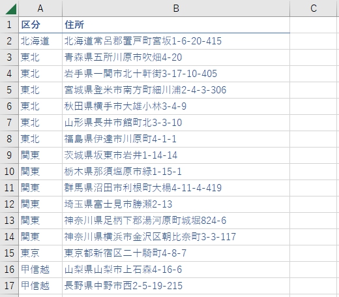Select cell A2 containing 北海道
The width and height of the screenshot is (339, 297).
40,41
